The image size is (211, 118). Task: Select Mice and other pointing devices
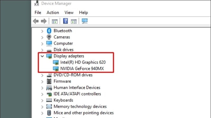pyautogui.click(x=83, y=113)
